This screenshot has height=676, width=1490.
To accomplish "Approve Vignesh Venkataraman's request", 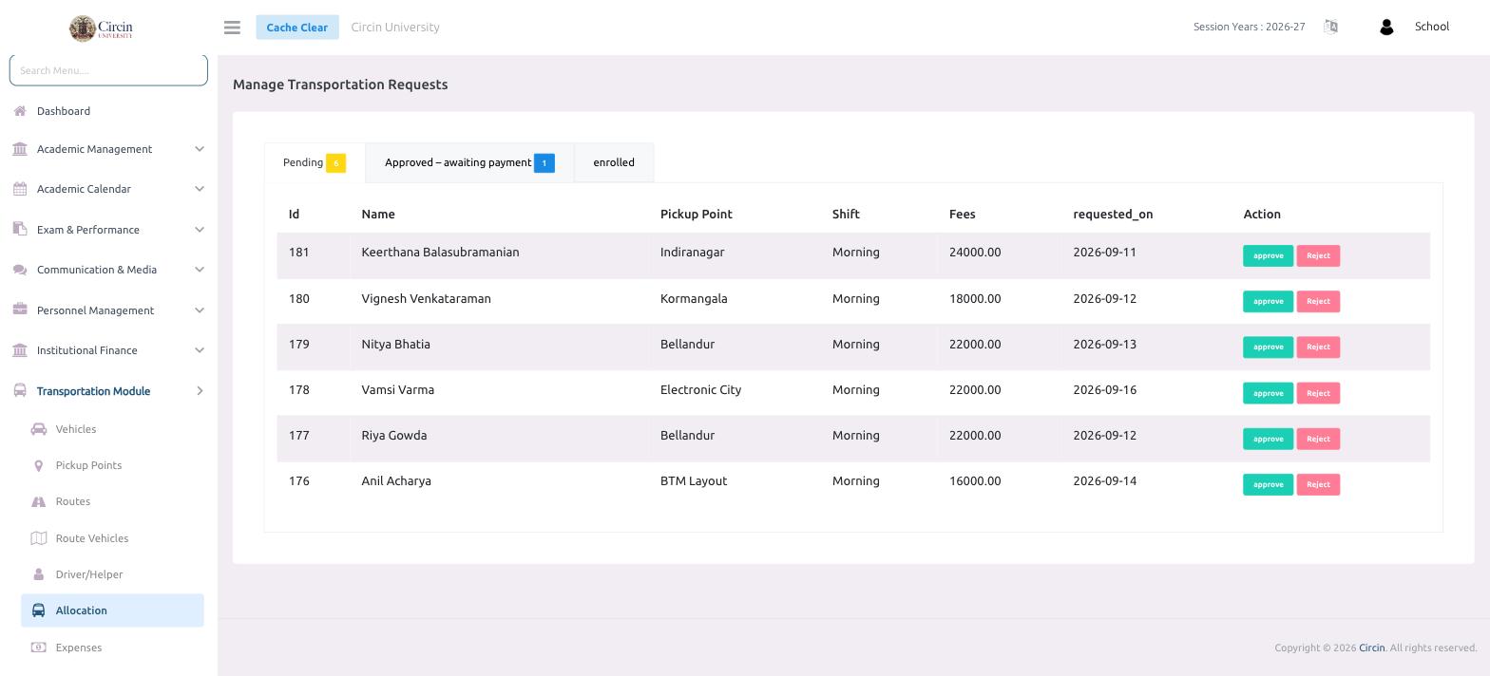I will (1268, 301).
